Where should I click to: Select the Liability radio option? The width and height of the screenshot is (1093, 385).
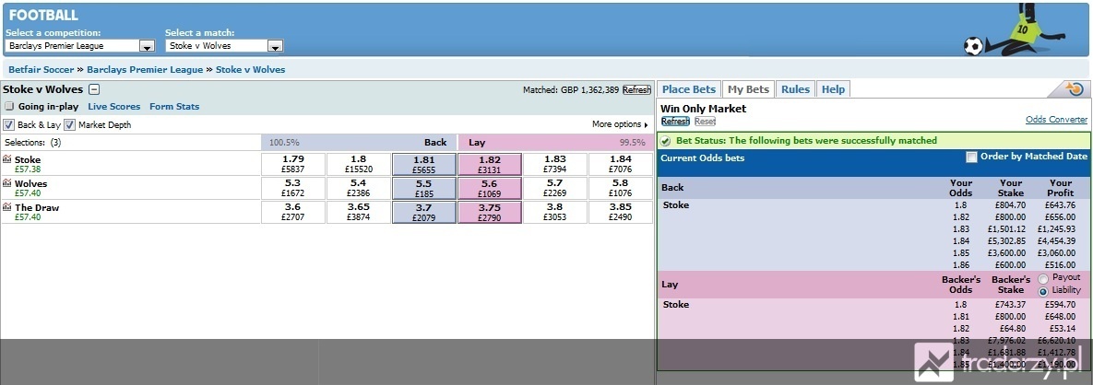click(x=1043, y=291)
